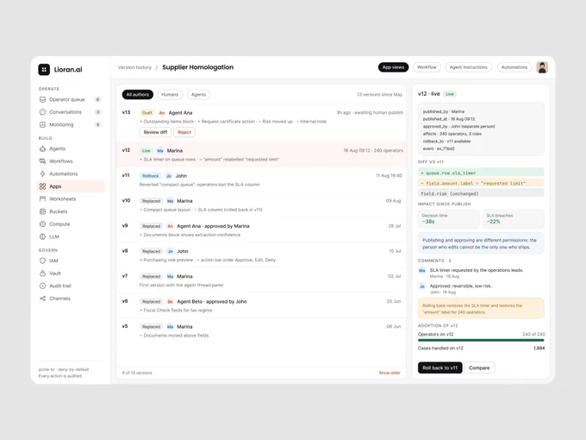Click "rollback_to - v11 available" line
This screenshot has width=586, height=440.
pyautogui.click(x=446, y=141)
